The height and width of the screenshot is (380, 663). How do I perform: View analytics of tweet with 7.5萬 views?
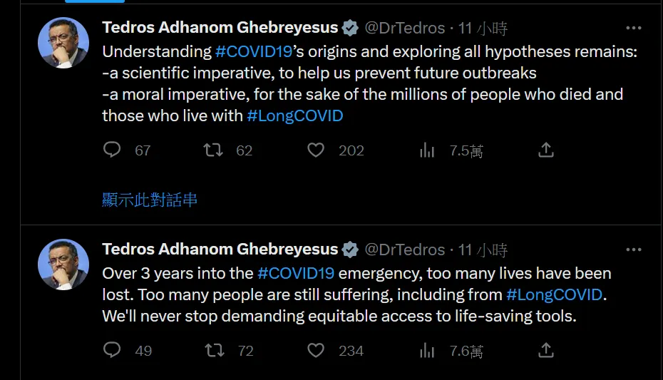pos(427,150)
